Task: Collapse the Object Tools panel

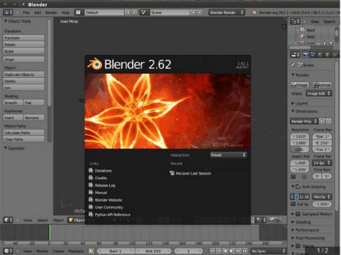Action: 17,21
